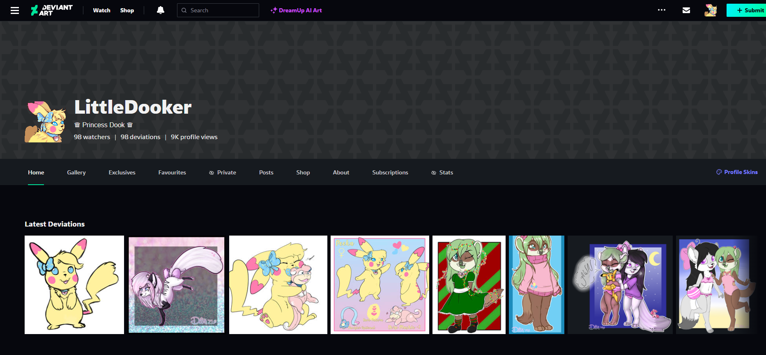The image size is (766, 355).
Task: Click the DeviantArt logo
Action: point(52,10)
